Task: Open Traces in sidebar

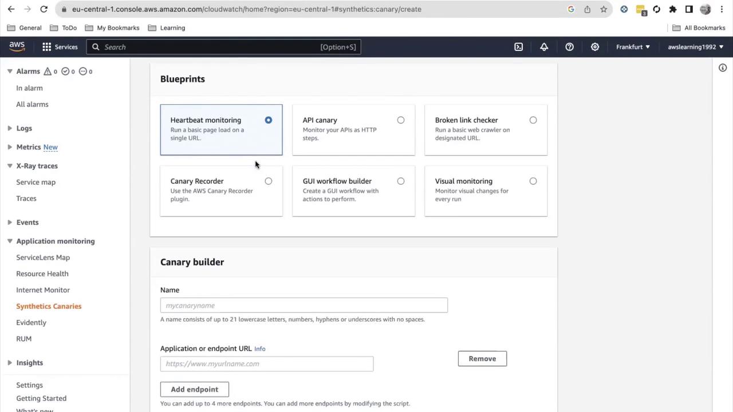Action: (x=26, y=199)
